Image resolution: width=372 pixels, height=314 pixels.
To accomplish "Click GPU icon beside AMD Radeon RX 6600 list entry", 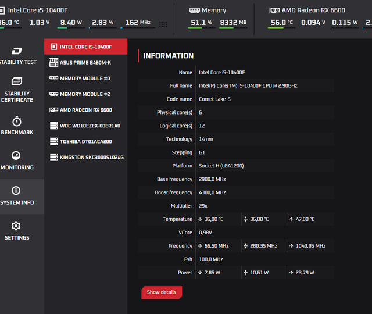I will click(x=53, y=110).
